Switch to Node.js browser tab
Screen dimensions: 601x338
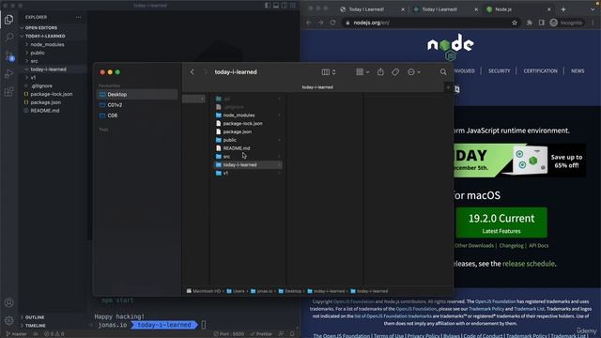(518, 9)
